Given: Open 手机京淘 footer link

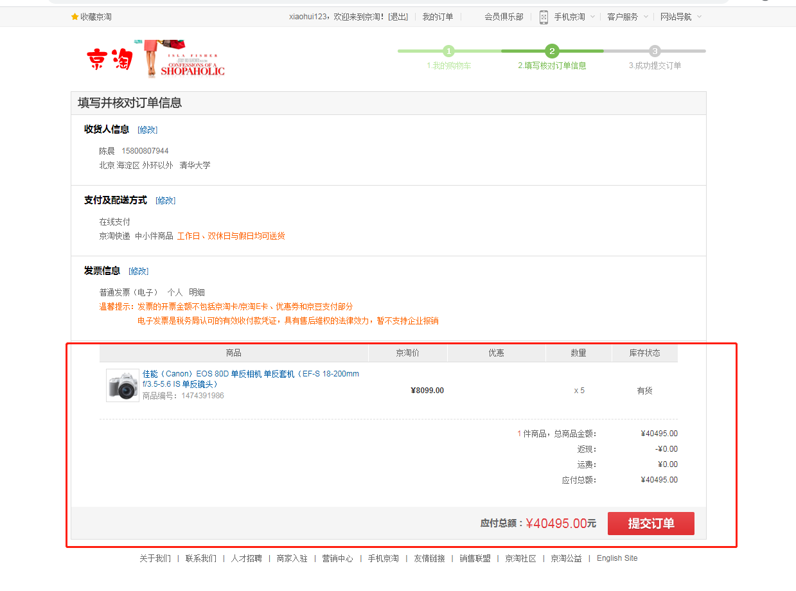Looking at the screenshot, I should tap(384, 558).
